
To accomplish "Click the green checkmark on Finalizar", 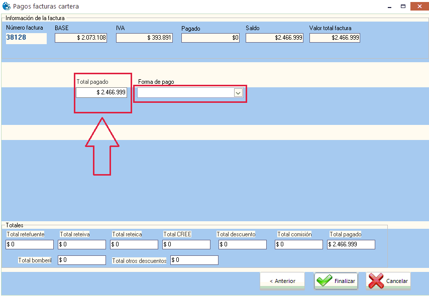I will [324, 281].
